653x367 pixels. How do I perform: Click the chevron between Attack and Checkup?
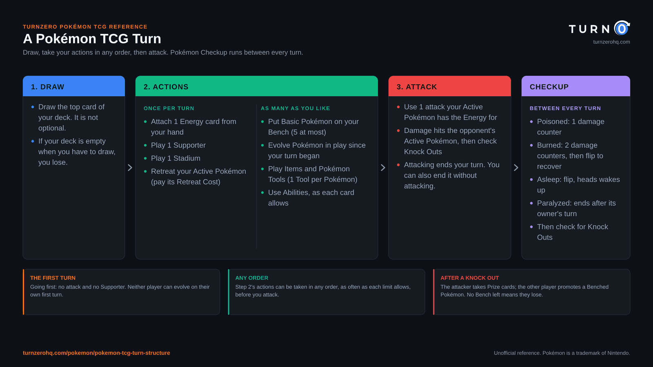tap(516, 168)
